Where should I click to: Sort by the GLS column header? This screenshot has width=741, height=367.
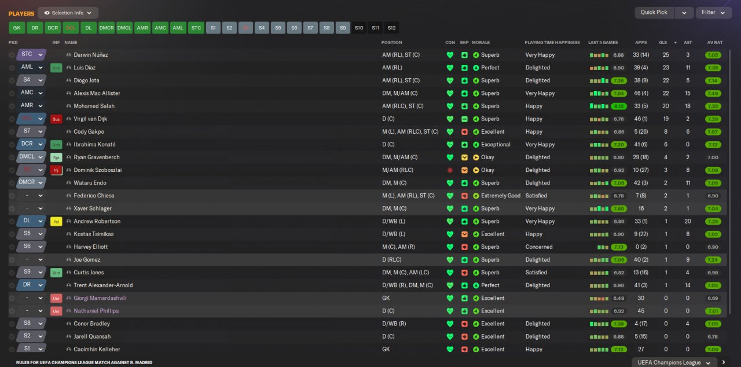coord(663,43)
